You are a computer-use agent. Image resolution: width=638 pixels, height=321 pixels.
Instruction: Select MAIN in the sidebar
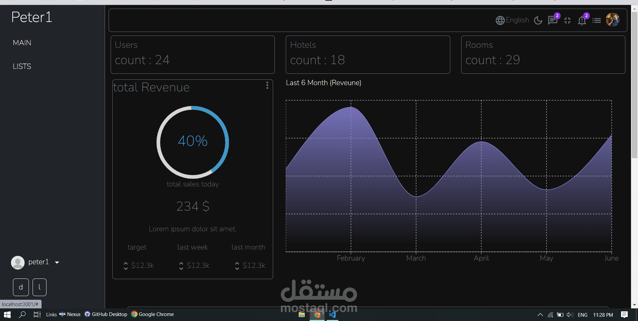click(x=22, y=43)
